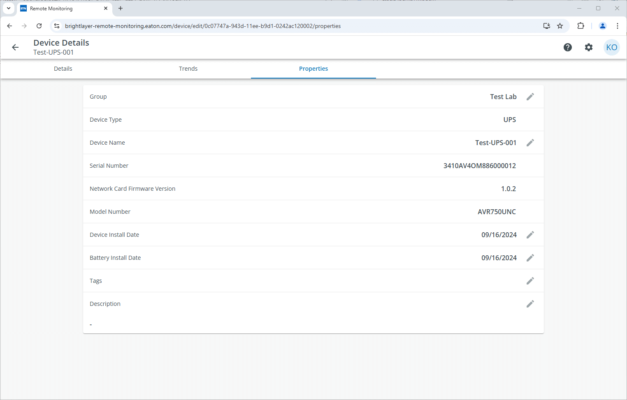Viewport: 627px width, 400px height.
Task: Click the Device Install Date label
Action: (114, 235)
